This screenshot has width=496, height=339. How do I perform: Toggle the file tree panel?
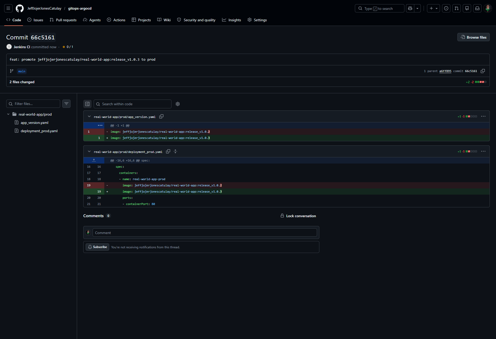coord(87,104)
